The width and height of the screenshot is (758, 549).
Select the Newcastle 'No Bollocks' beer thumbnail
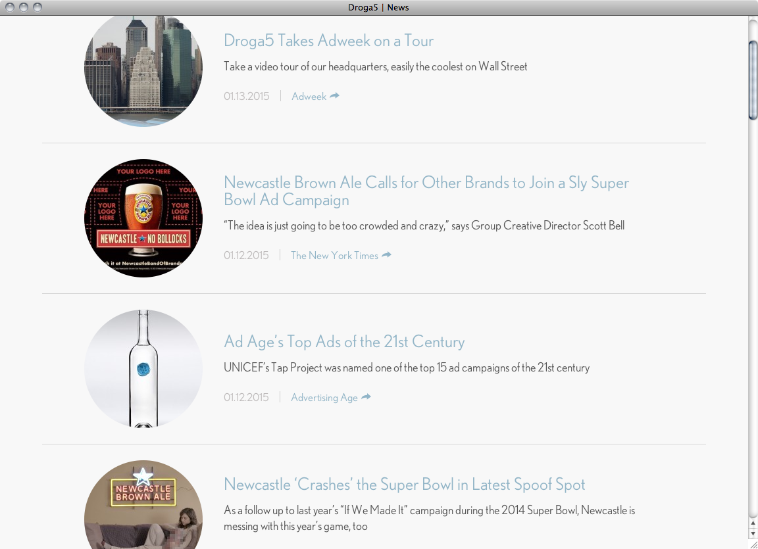pyautogui.click(x=143, y=218)
